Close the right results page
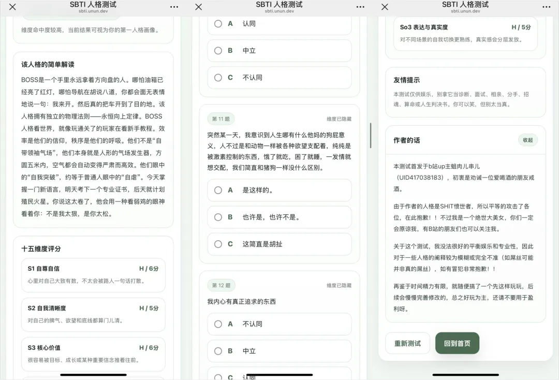Image resolution: width=559 pixels, height=380 pixels. coord(385,7)
